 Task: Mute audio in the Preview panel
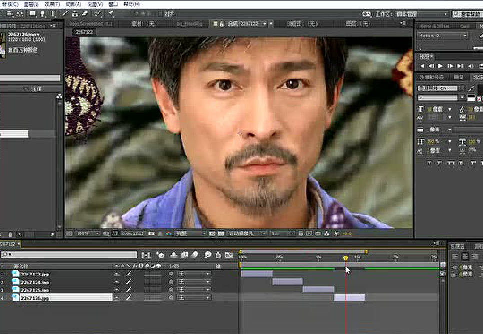[470, 66]
